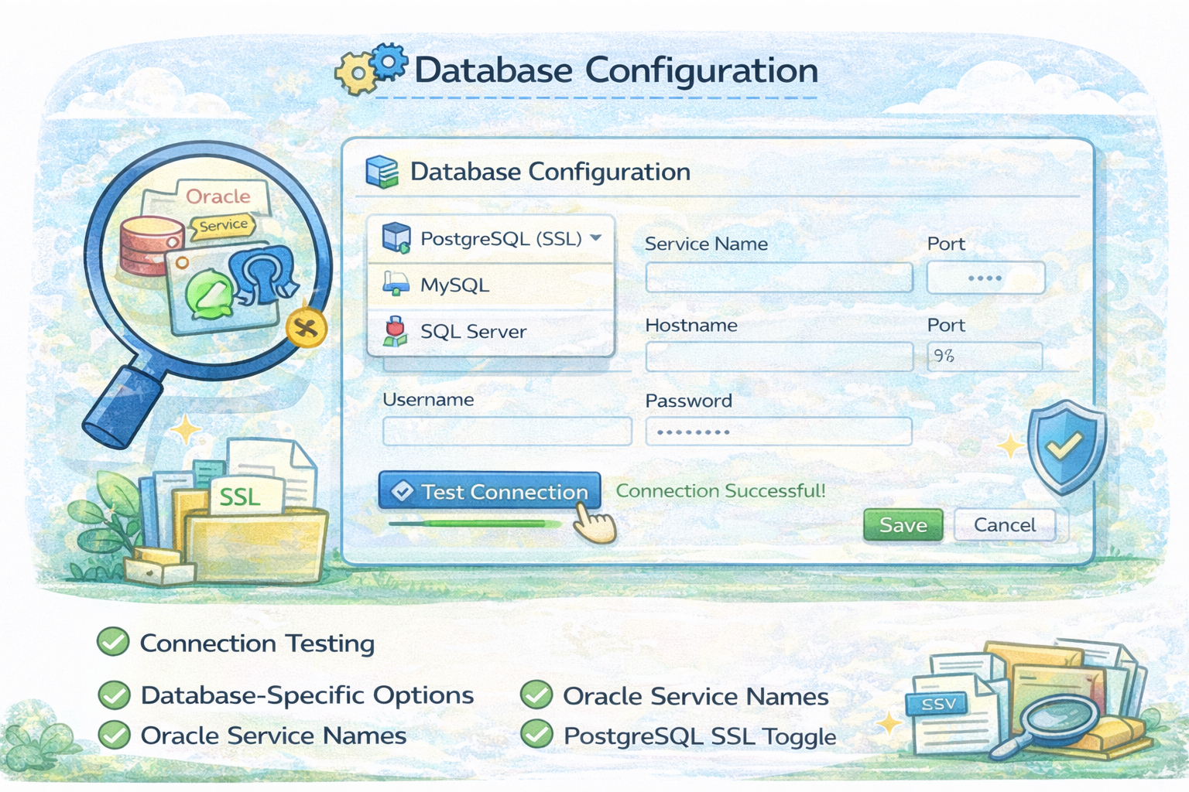
Task: Click the yellow tools badge on the magnifier
Action: (307, 328)
